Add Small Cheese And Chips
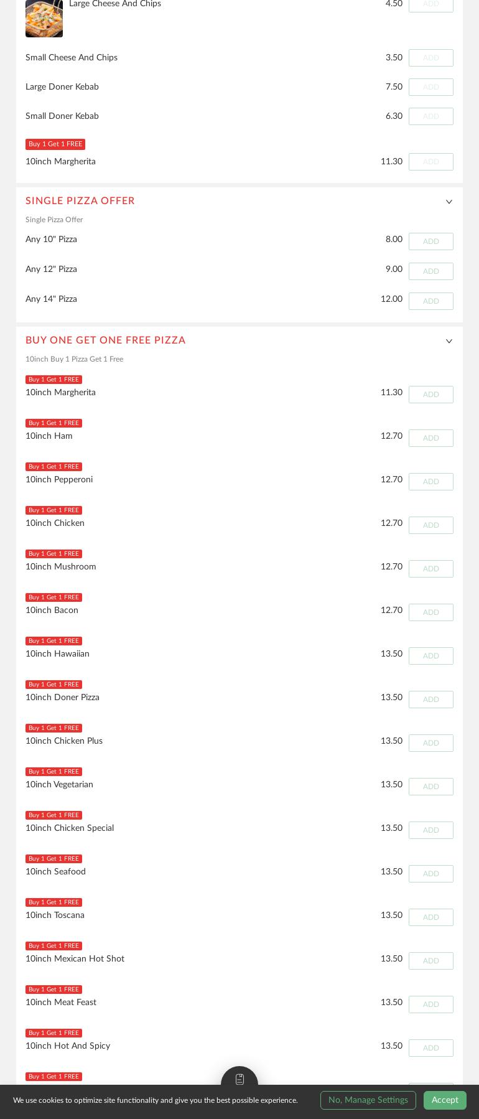 point(430,58)
